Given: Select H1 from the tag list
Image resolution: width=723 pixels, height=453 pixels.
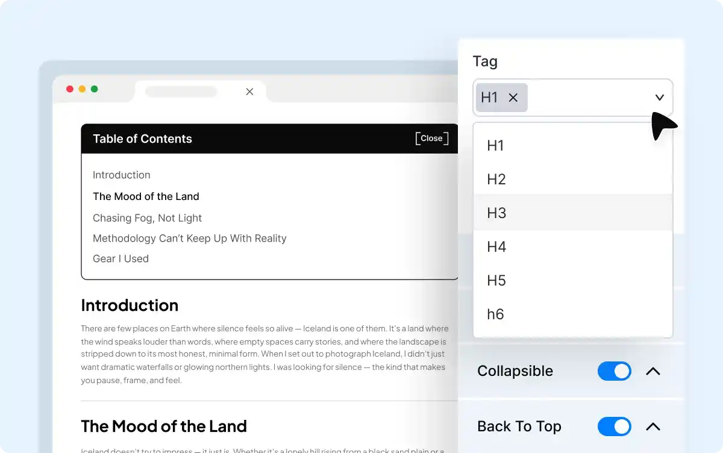Looking at the screenshot, I should pos(496,145).
